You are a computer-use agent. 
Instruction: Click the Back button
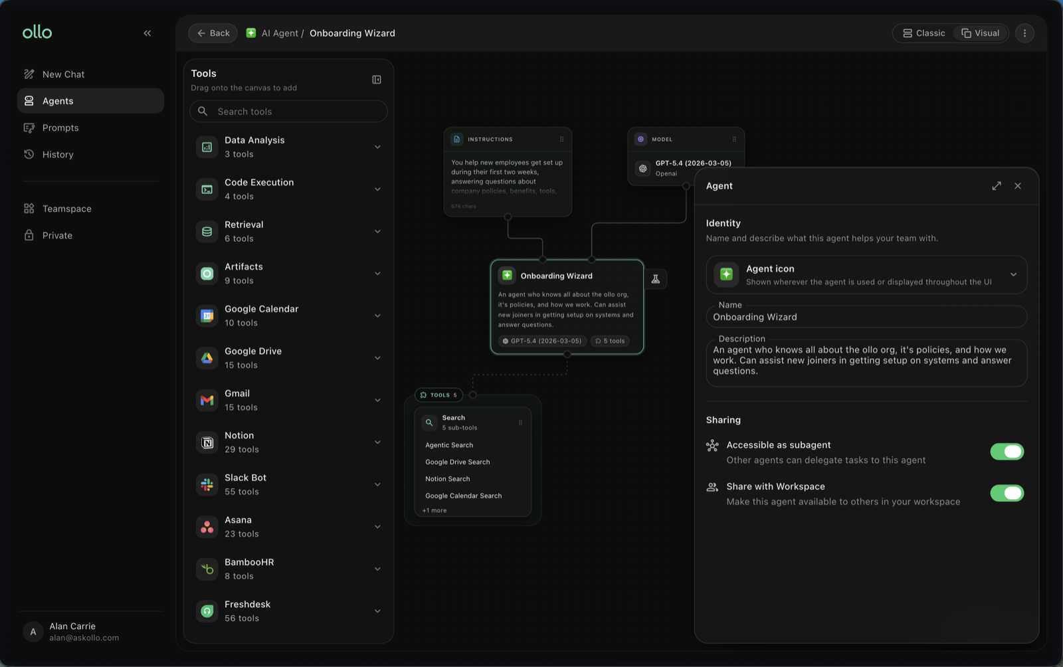pyautogui.click(x=213, y=33)
